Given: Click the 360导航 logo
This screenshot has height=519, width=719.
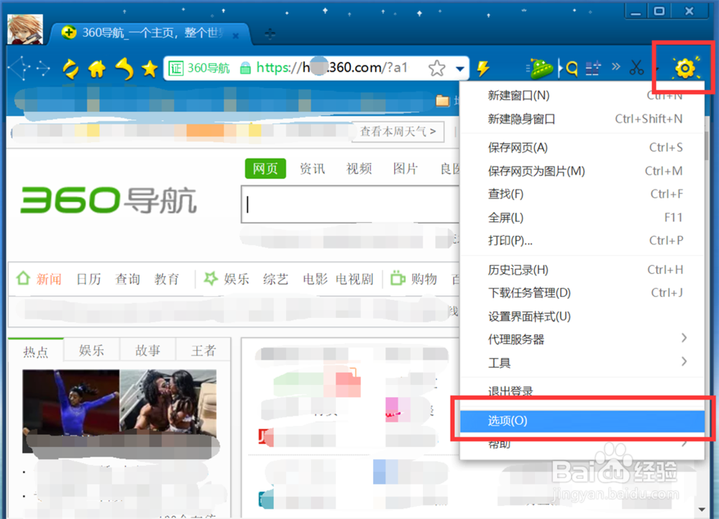Looking at the screenshot, I should click(x=109, y=201).
